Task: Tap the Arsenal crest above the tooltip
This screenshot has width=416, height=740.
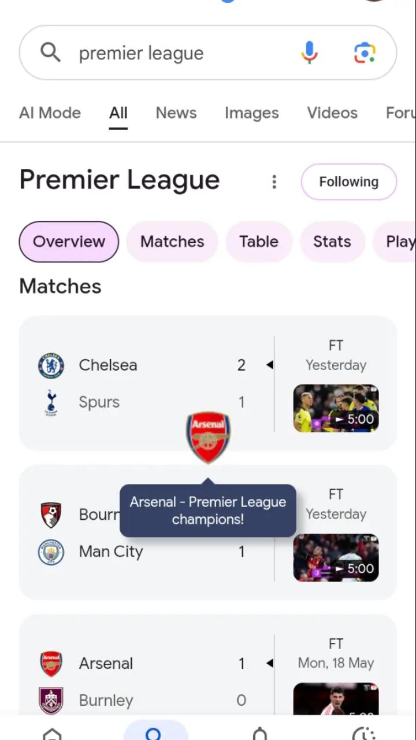Action: 208,437
